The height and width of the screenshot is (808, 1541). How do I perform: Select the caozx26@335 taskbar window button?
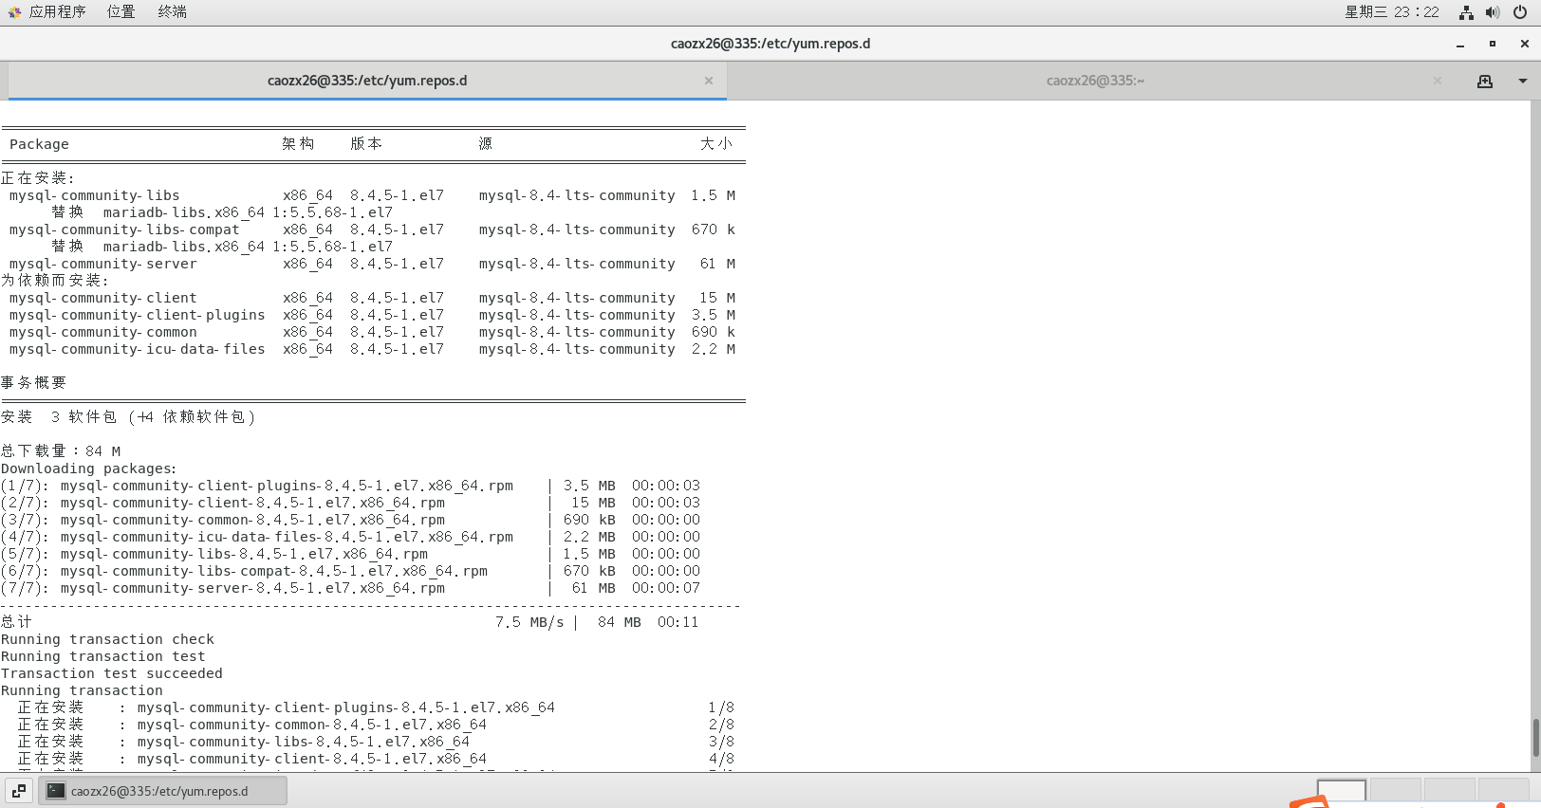pyautogui.click(x=162, y=791)
